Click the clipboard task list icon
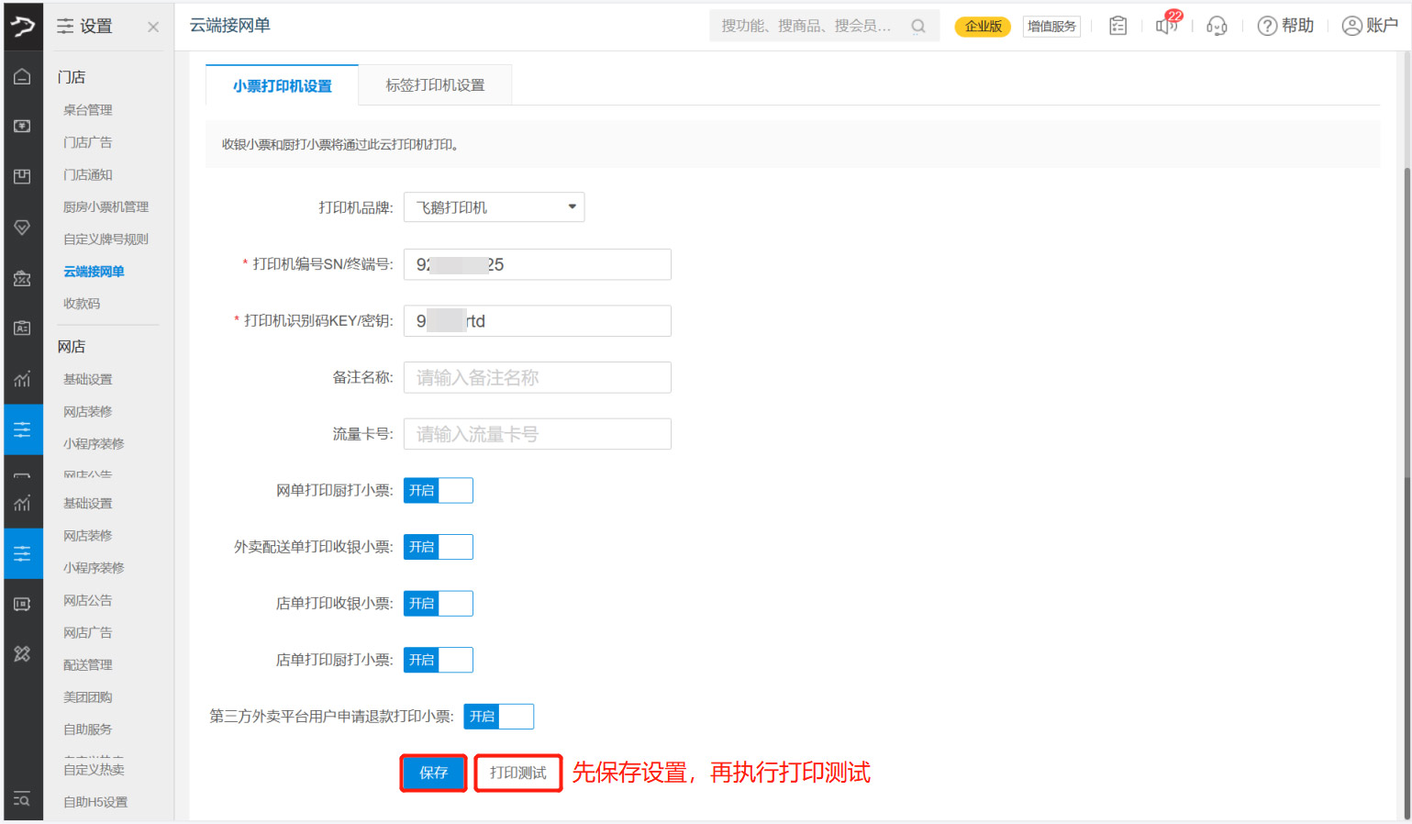This screenshot has width=1412, height=824. 1117,26
